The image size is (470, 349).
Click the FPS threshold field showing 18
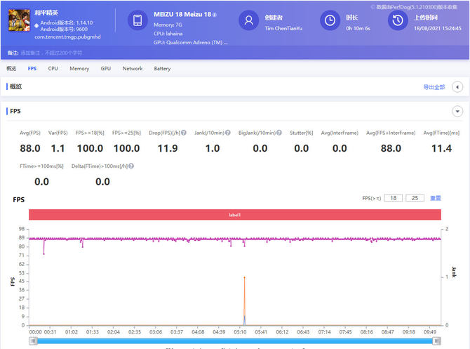click(395, 198)
